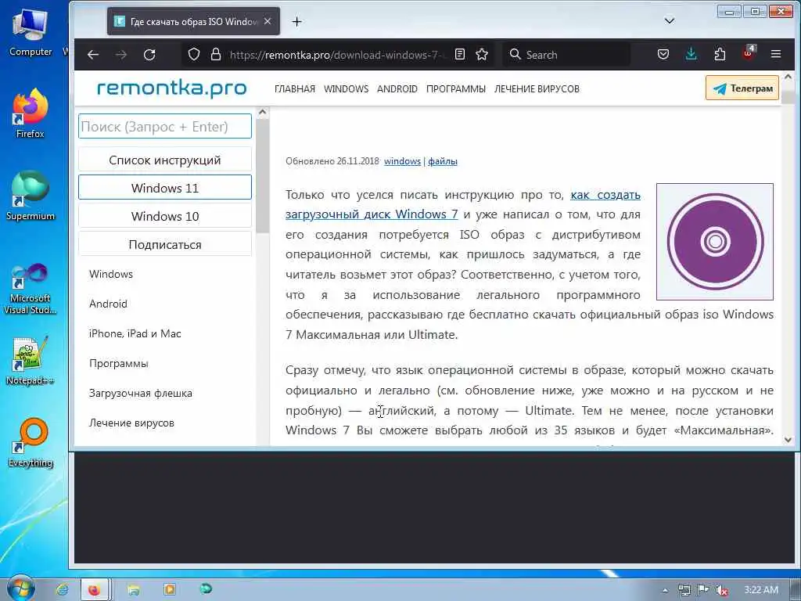Reload the remontka.pro page
This screenshot has width=801, height=601.
[x=149, y=55]
